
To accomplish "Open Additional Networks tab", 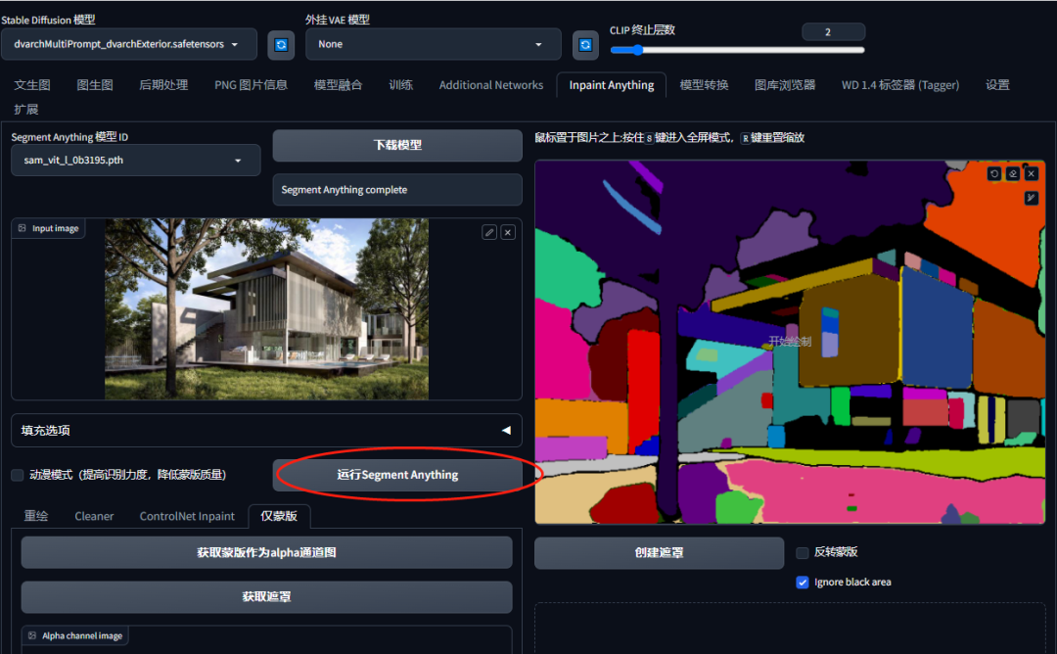I will coord(490,85).
